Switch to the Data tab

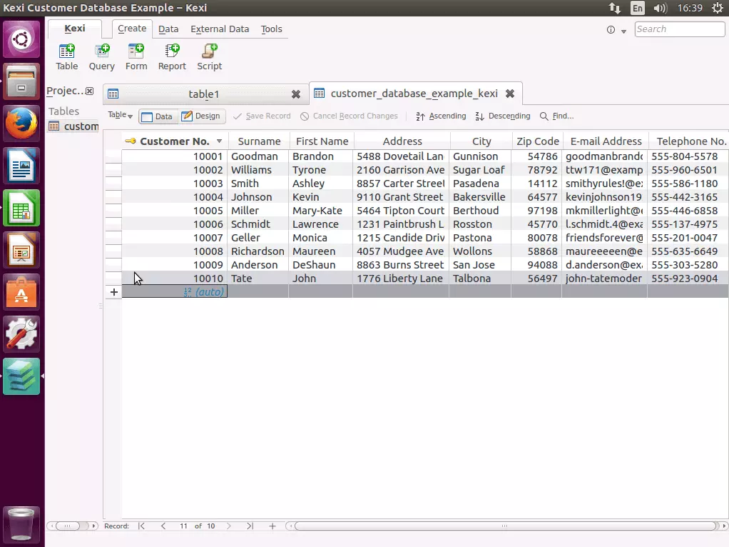point(168,29)
